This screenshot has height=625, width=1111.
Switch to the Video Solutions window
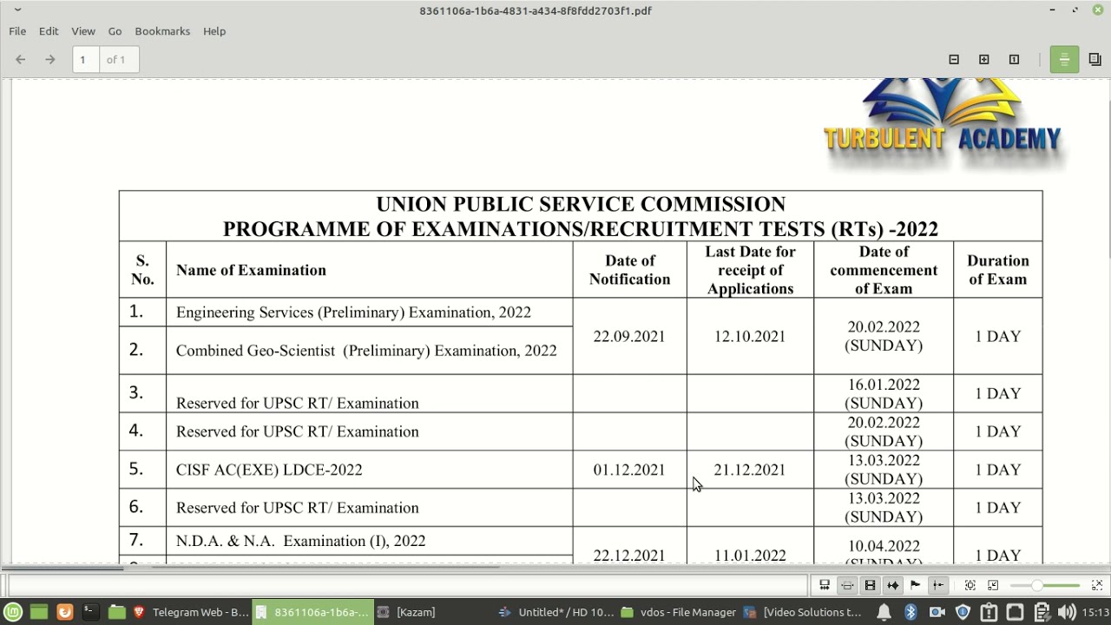click(802, 612)
